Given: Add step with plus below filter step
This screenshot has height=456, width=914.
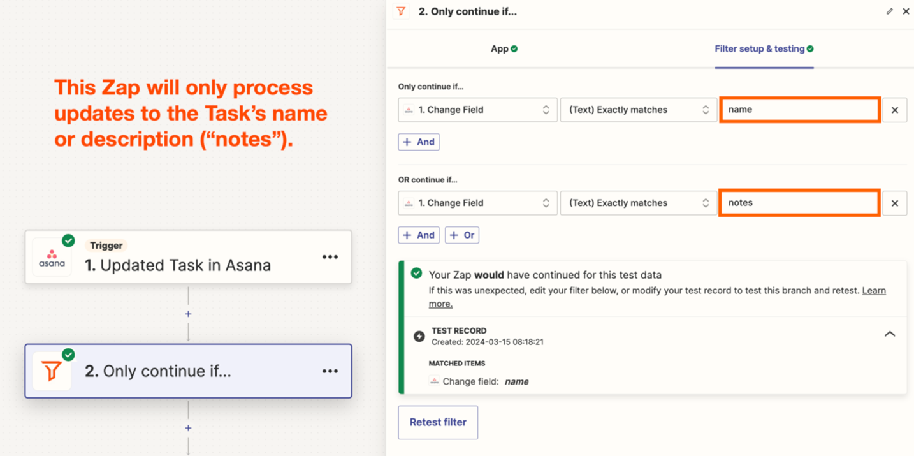Looking at the screenshot, I should 188,428.
